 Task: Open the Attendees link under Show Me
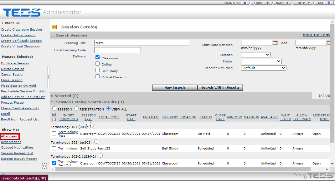pos(9,136)
